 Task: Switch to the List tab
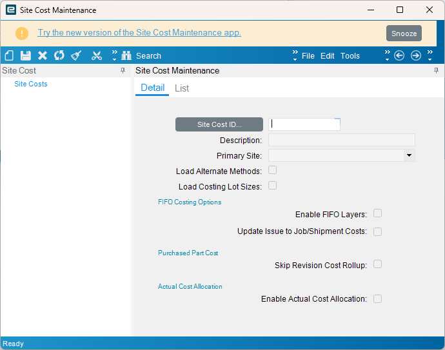pos(182,88)
